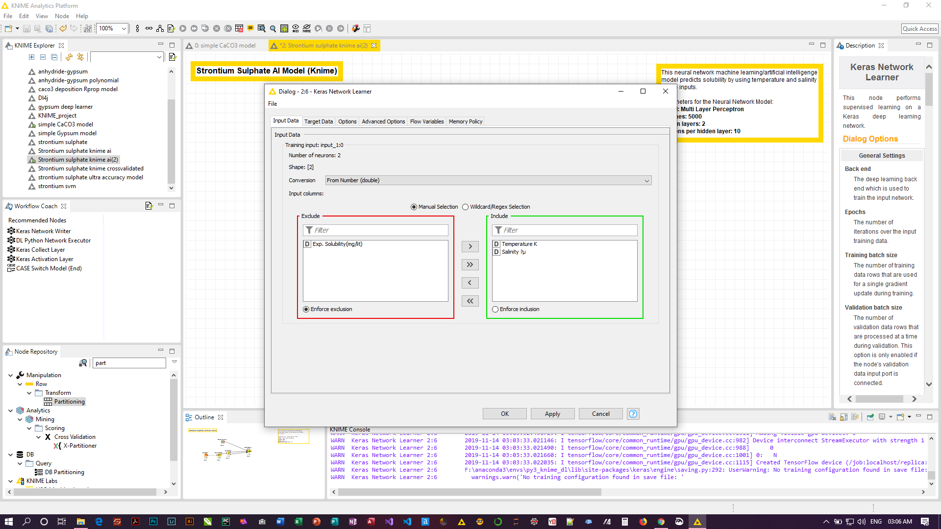
Task: Click the single right arrow add button
Action: pyautogui.click(x=470, y=246)
